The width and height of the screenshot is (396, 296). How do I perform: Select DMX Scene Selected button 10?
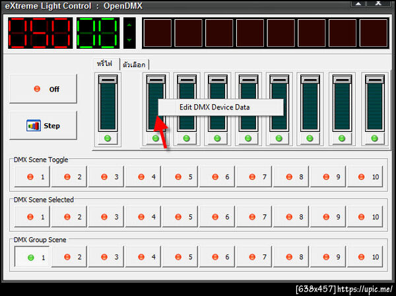[365, 217]
